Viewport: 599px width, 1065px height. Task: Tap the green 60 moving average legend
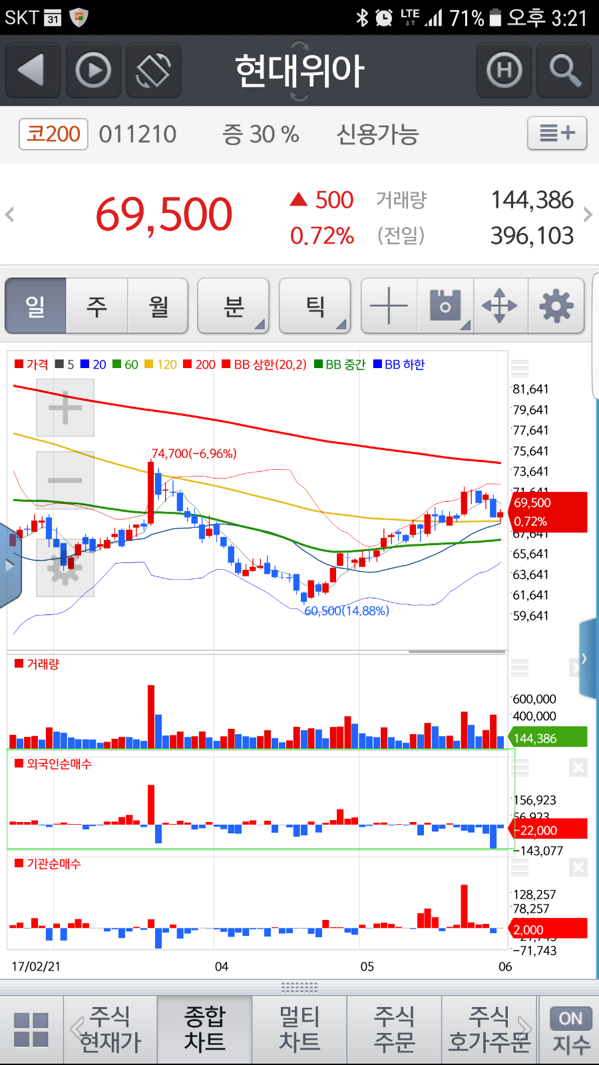[125, 364]
